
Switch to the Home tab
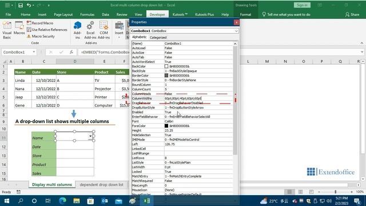point(25,14)
